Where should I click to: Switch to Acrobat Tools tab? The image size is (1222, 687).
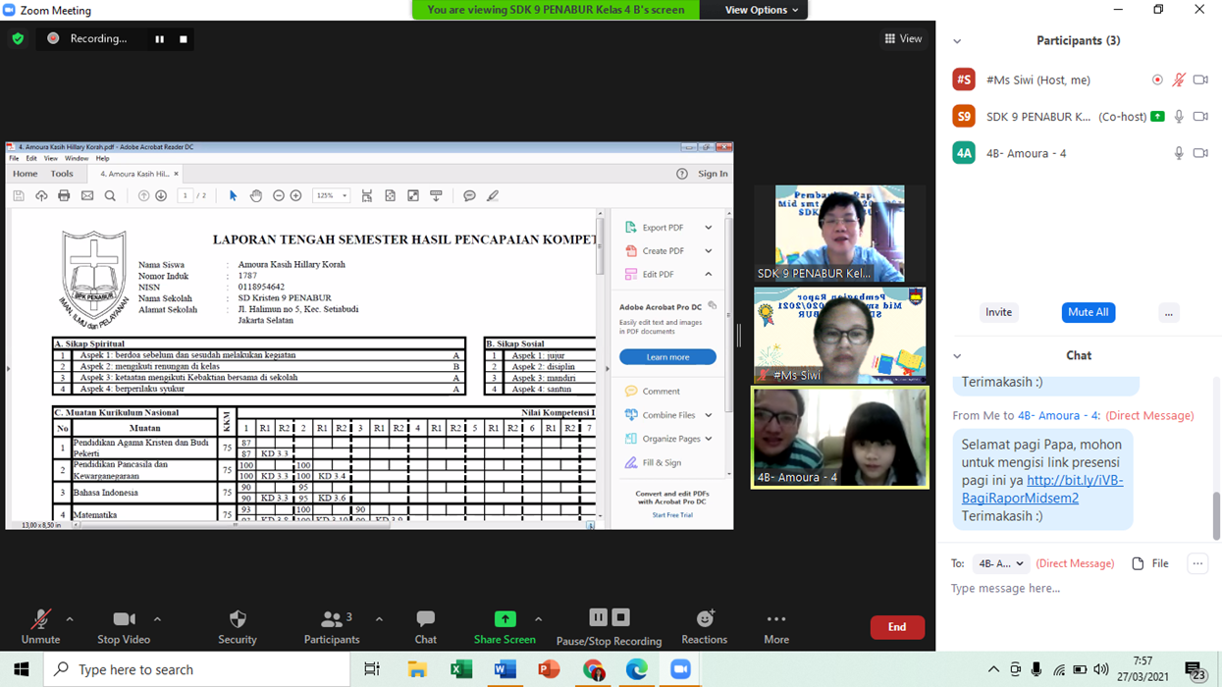click(x=62, y=174)
